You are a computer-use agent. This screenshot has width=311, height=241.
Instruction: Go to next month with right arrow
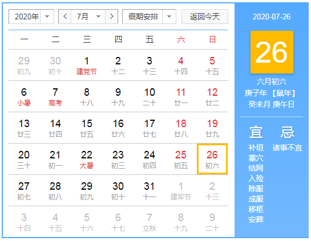112,17
